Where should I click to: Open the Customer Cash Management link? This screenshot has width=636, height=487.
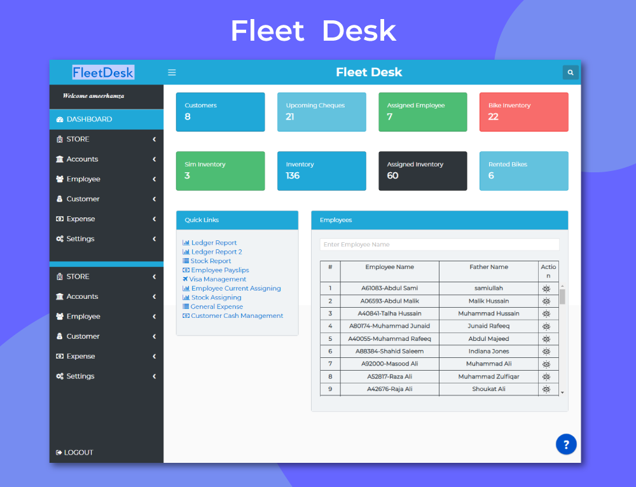pyautogui.click(x=237, y=315)
